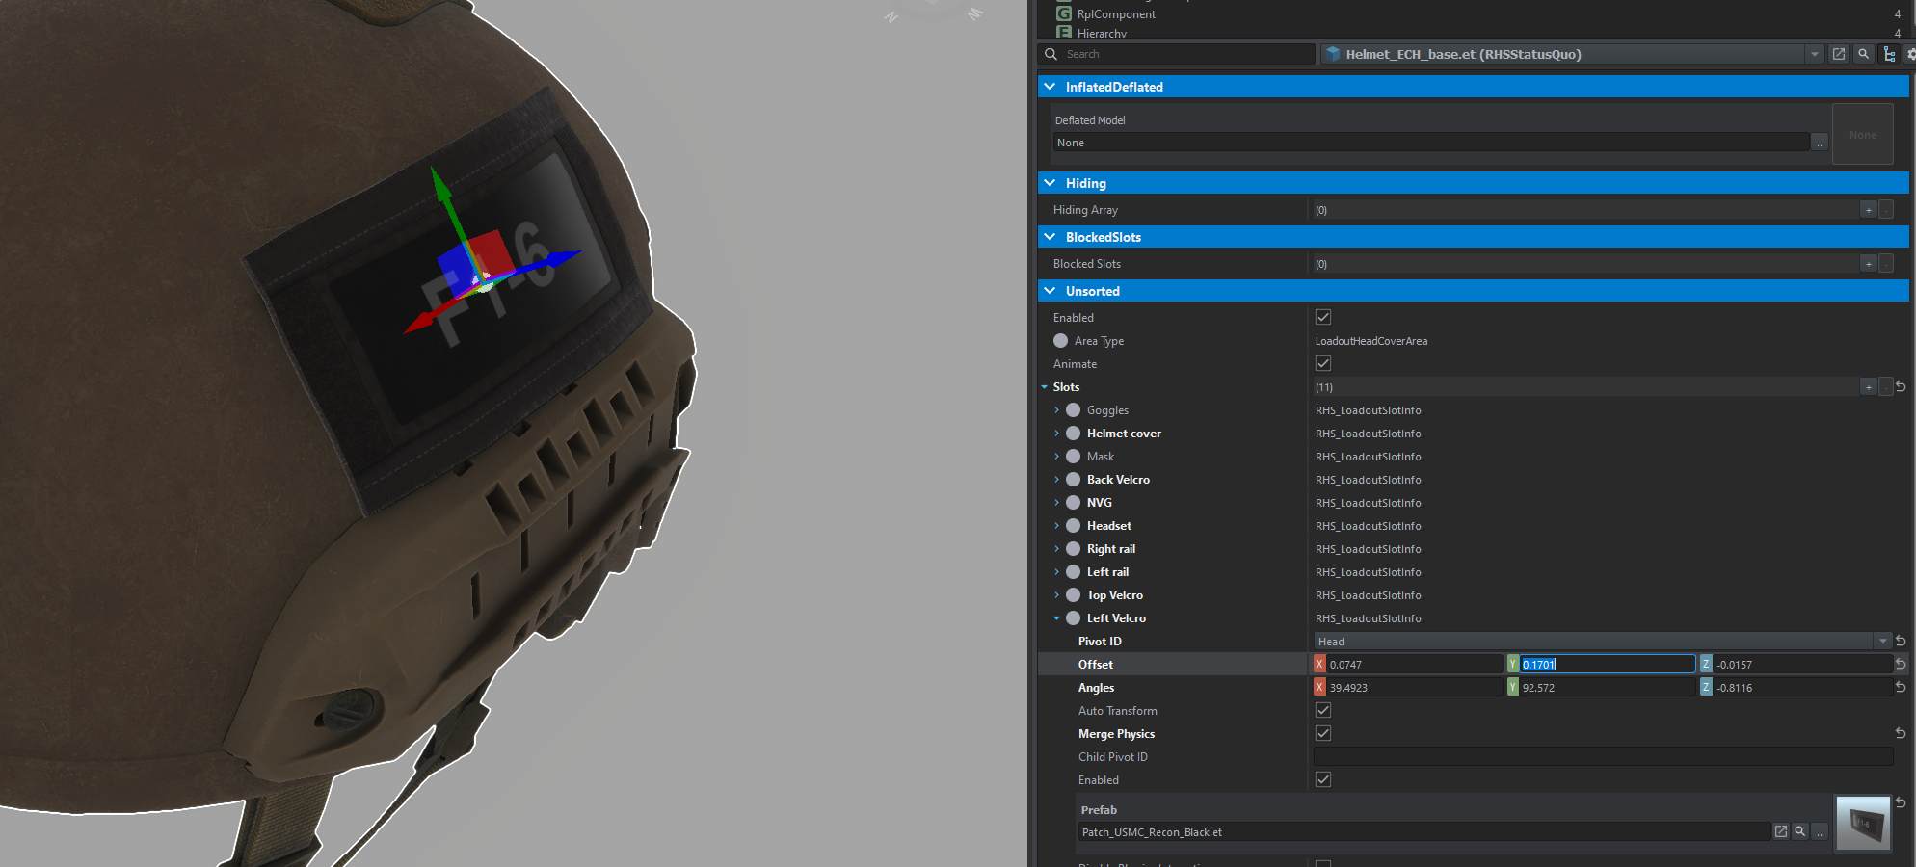The width and height of the screenshot is (1916, 867).
Task: Open the Helmet_ECH_base.et prefab in new window
Action: tap(1839, 54)
